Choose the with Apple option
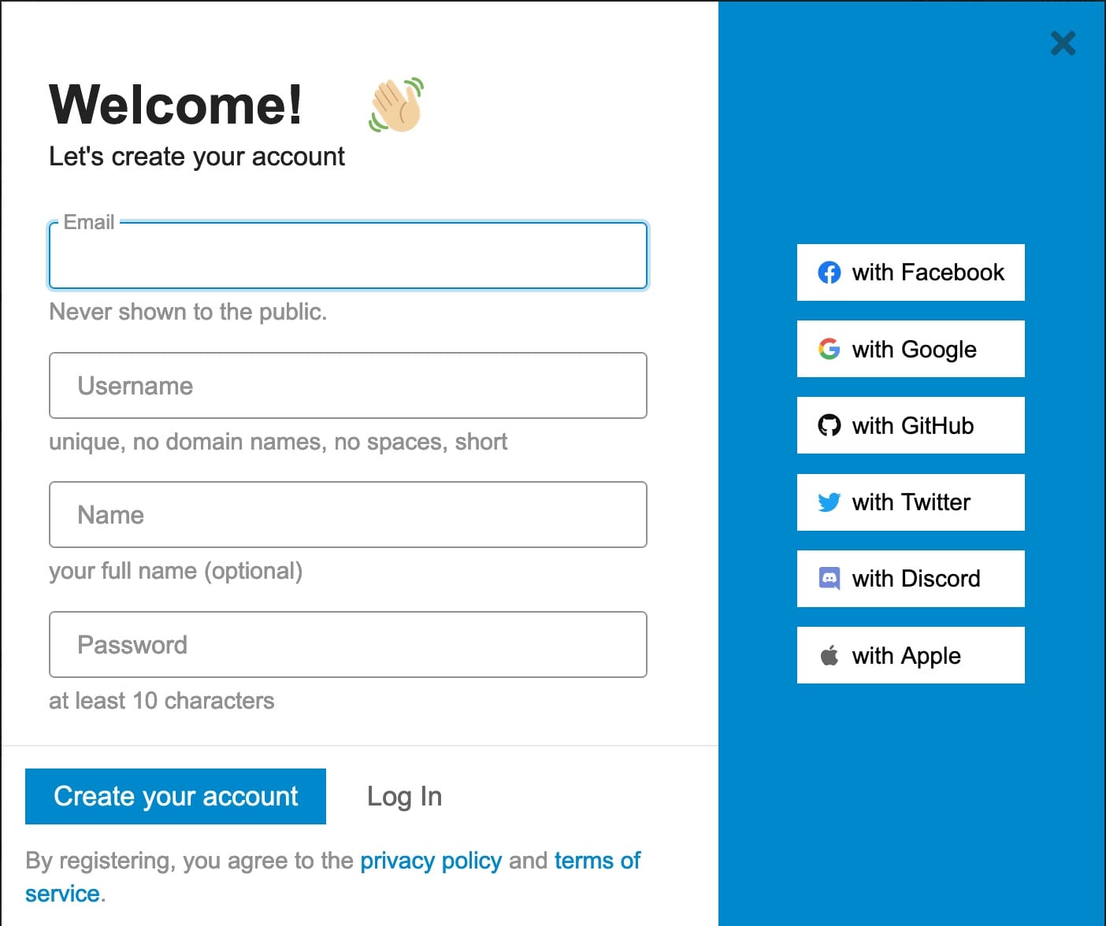Image resolution: width=1106 pixels, height=926 pixels. tap(911, 654)
